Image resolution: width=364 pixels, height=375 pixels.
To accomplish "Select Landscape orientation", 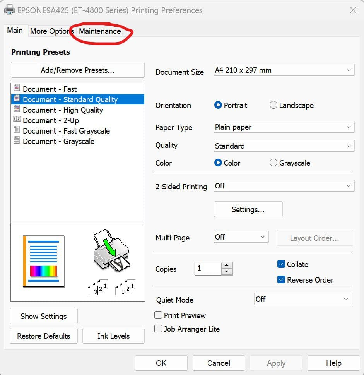I will [x=273, y=105].
